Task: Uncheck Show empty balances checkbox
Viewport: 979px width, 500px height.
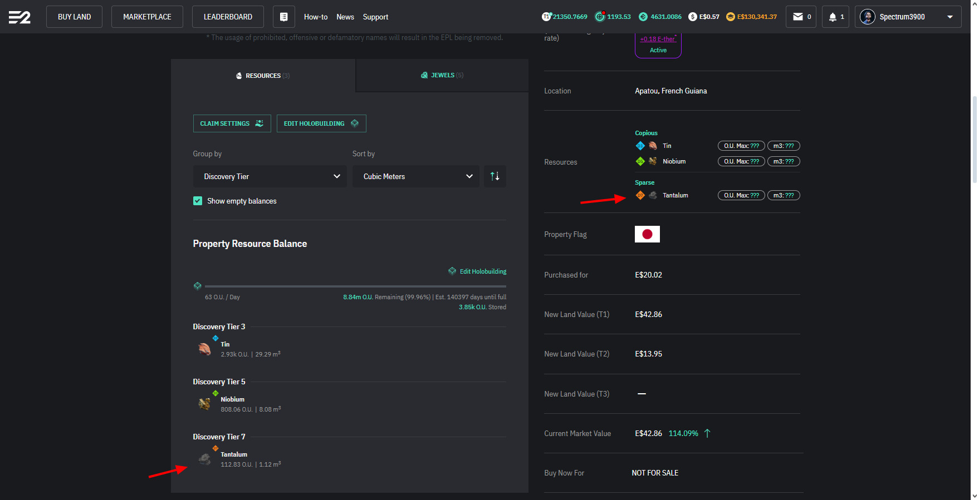Action: pyautogui.click(x=198, y=201)
